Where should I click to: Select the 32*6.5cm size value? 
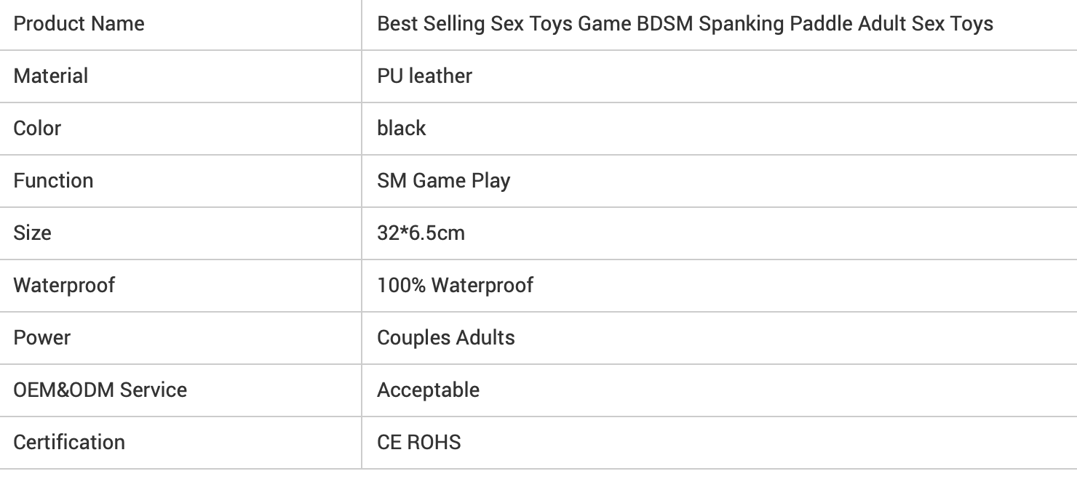(x=421, y=233)
